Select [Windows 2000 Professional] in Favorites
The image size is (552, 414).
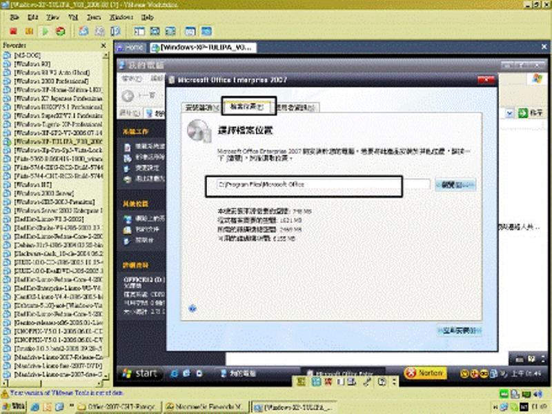(x=51, y=81)
